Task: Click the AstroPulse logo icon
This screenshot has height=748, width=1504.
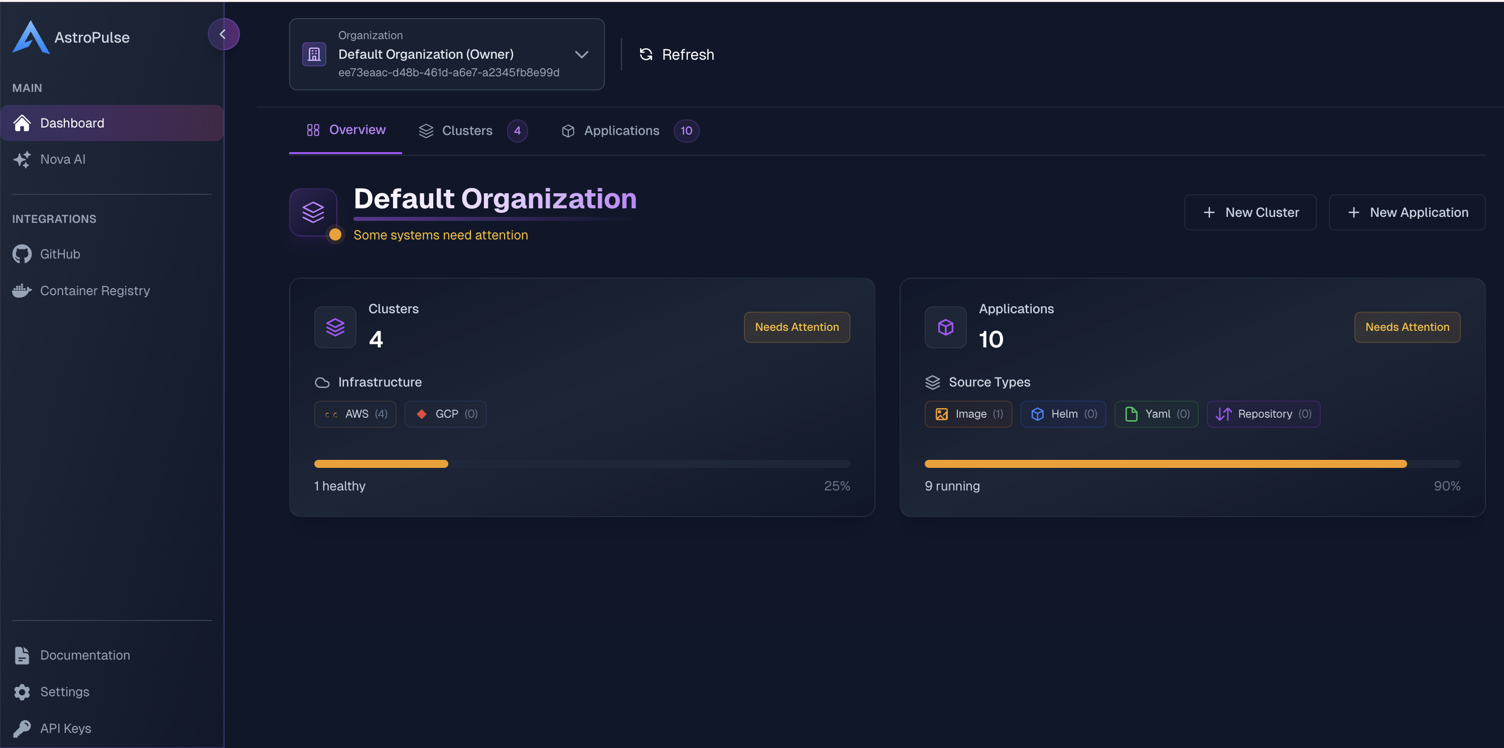Action: point(30,37)
